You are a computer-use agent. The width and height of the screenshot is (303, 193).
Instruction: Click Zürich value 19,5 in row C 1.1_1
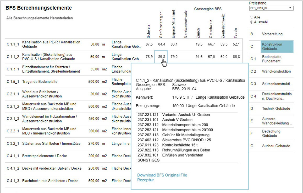click(199, 44)
